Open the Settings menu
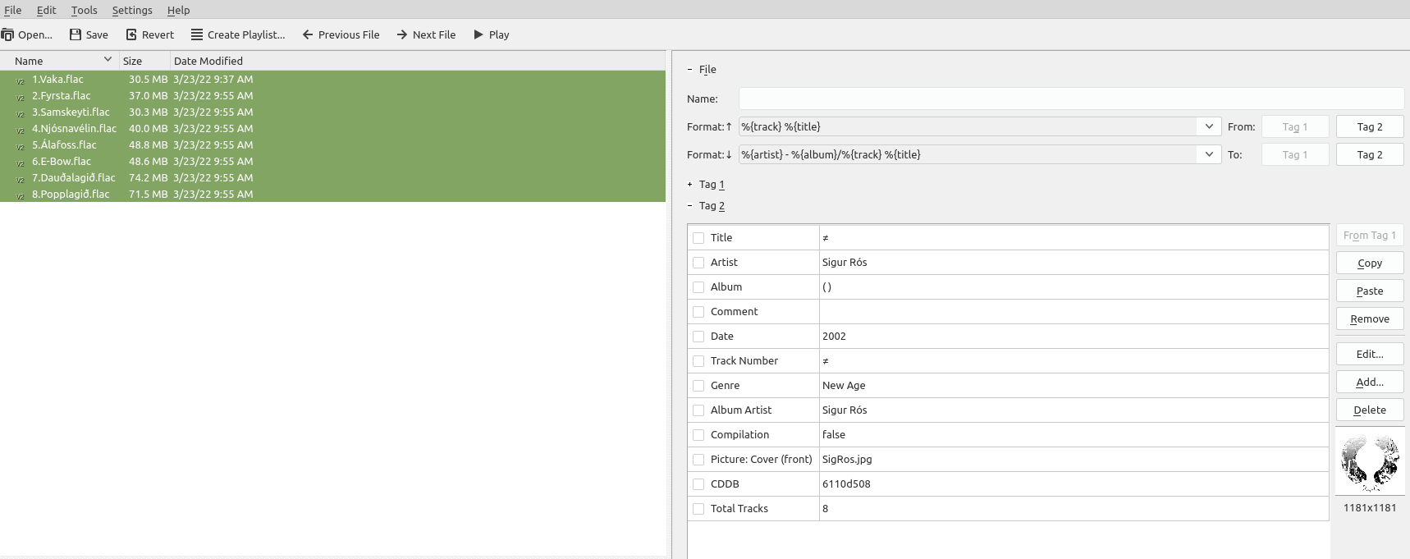This screenshot has height=559, width=1410. tap(132, 10)
